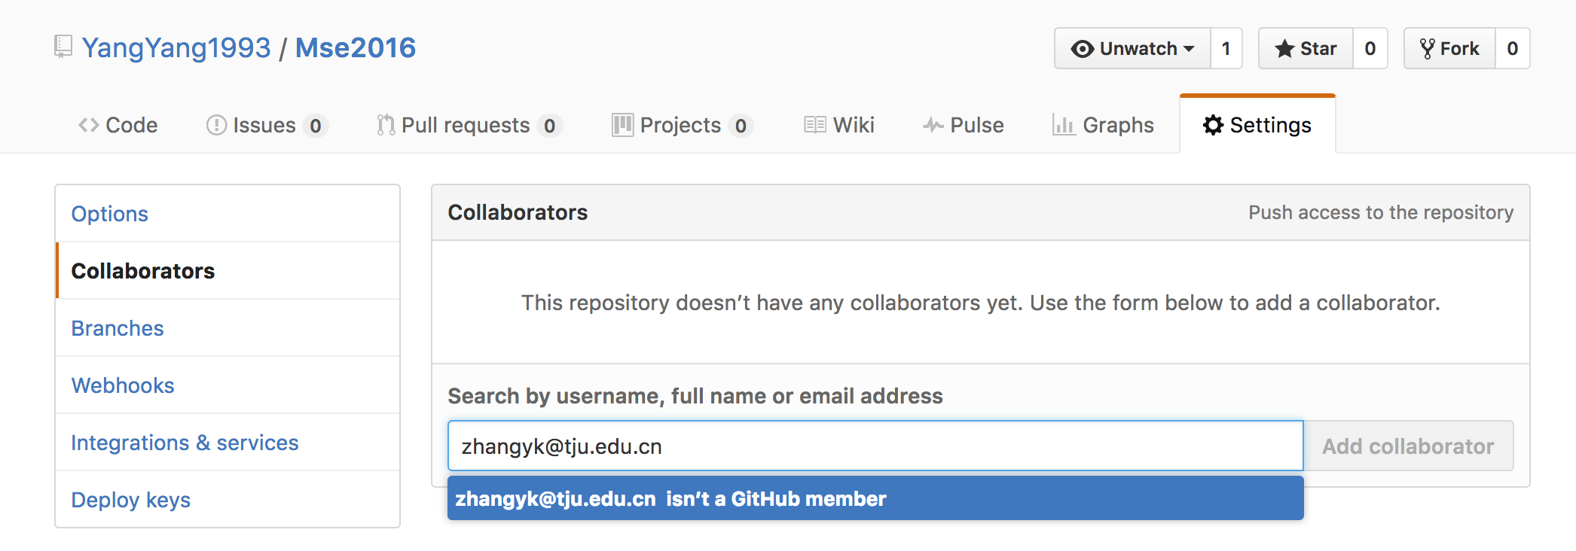Click the repository book icon
The height and width of the screenshot is (551, 1576).
[63, 47]
